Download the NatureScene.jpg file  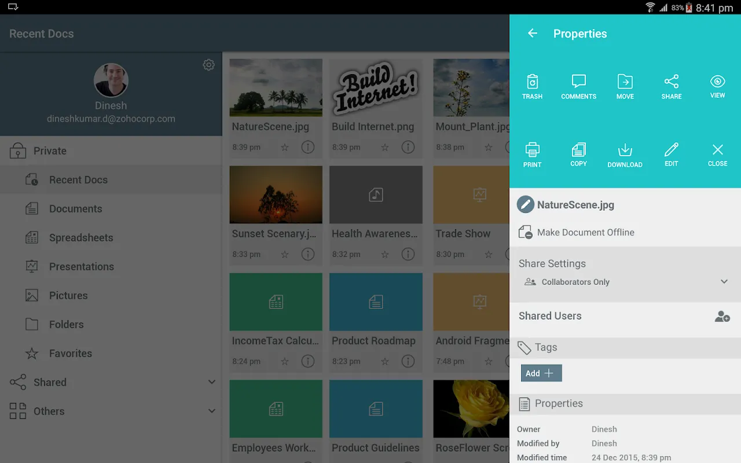(x=625, y=155)
